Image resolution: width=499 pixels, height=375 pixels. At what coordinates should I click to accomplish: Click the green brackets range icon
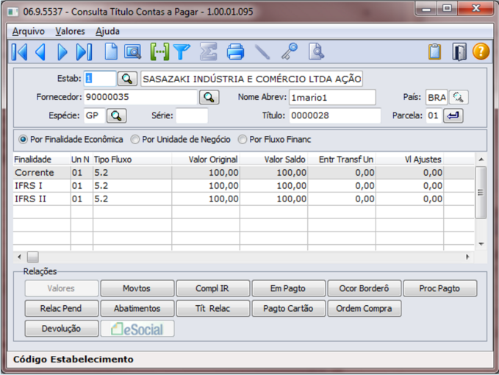(x=159, y=51)
